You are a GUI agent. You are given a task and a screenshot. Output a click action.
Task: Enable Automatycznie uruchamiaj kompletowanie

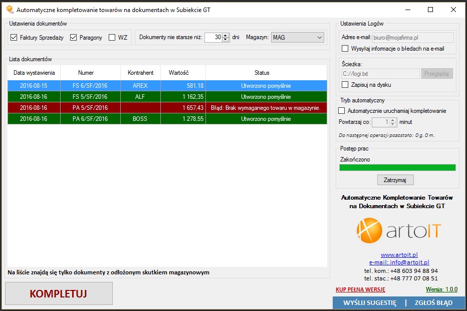click(342, 111)
